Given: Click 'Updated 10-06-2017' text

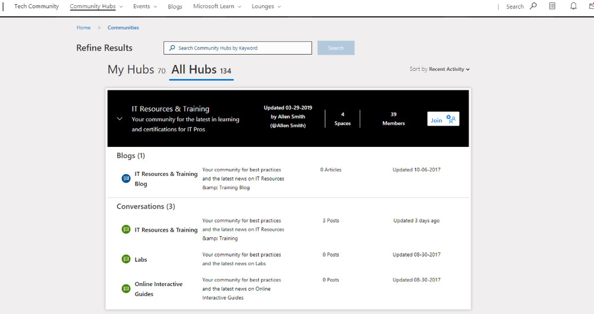Looking at the screenshot, I should point(416,169).
